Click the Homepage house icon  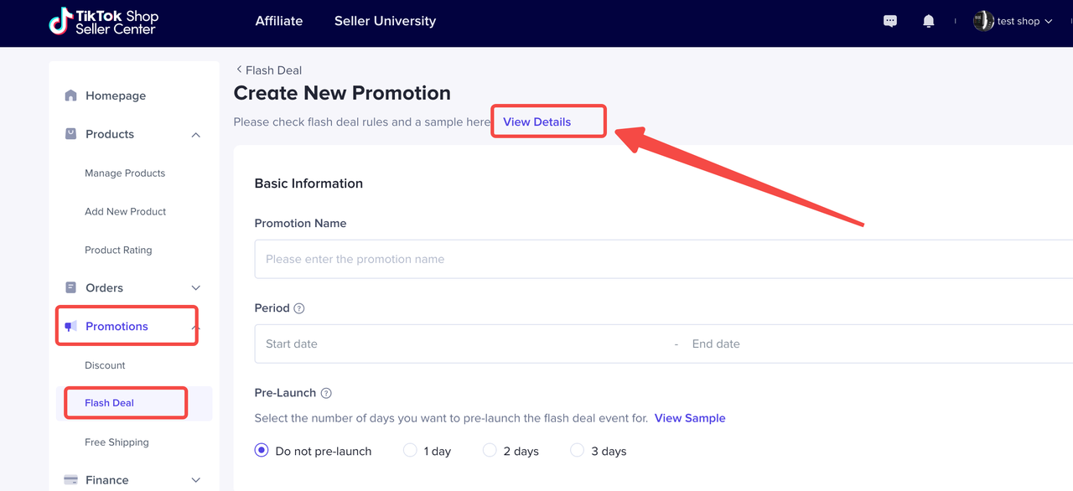[x=71, y=96]
